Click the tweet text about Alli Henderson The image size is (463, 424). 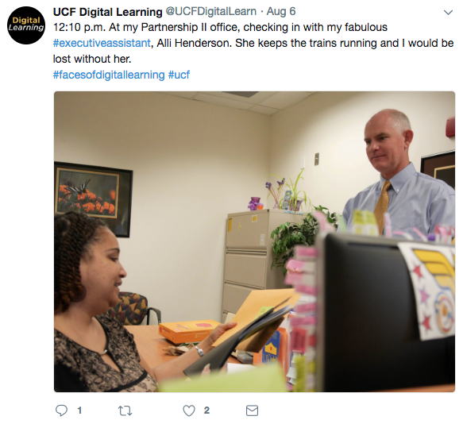tap(253, 43)
